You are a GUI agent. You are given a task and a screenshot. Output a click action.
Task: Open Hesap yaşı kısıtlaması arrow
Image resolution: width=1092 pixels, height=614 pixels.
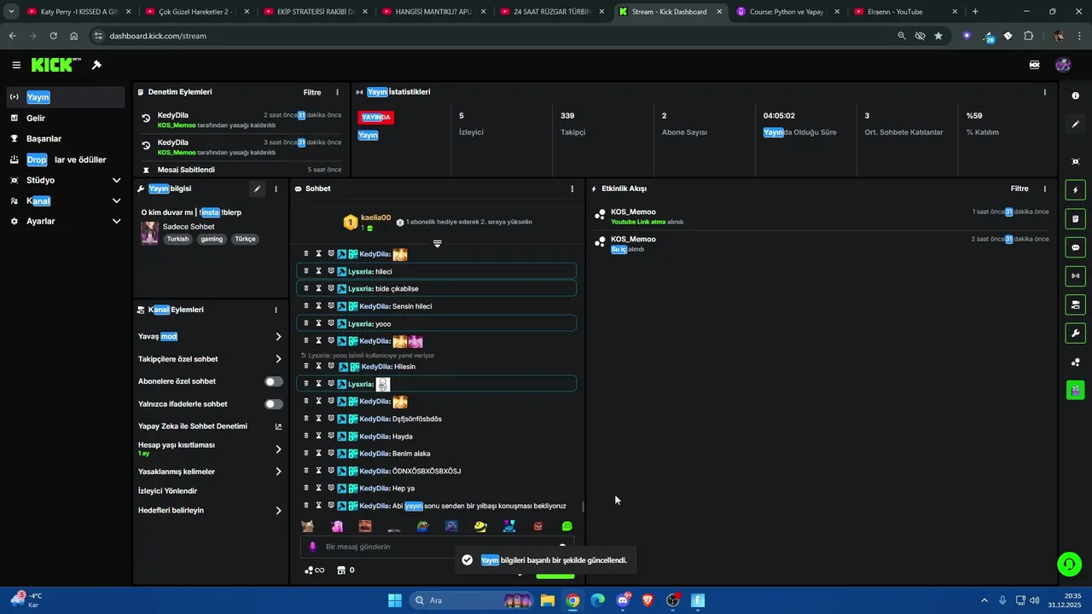point(278,449)
